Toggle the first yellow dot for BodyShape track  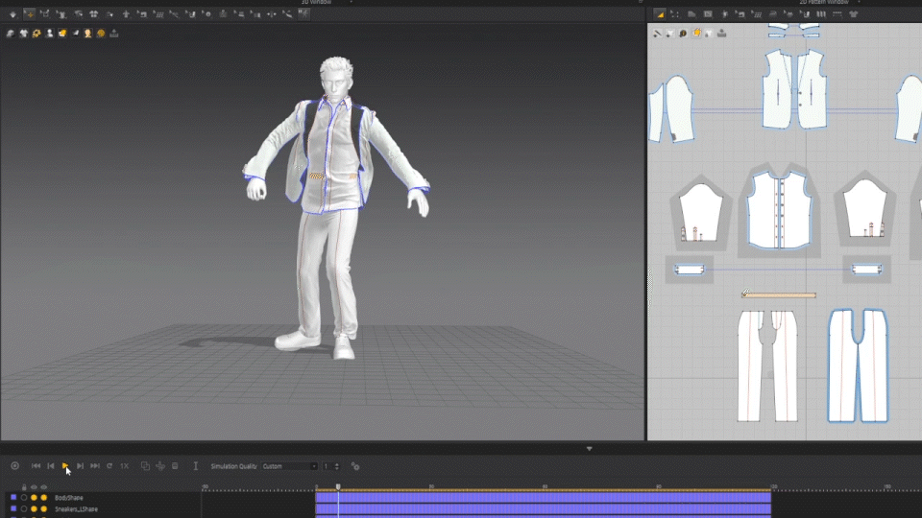click(34, 498)
